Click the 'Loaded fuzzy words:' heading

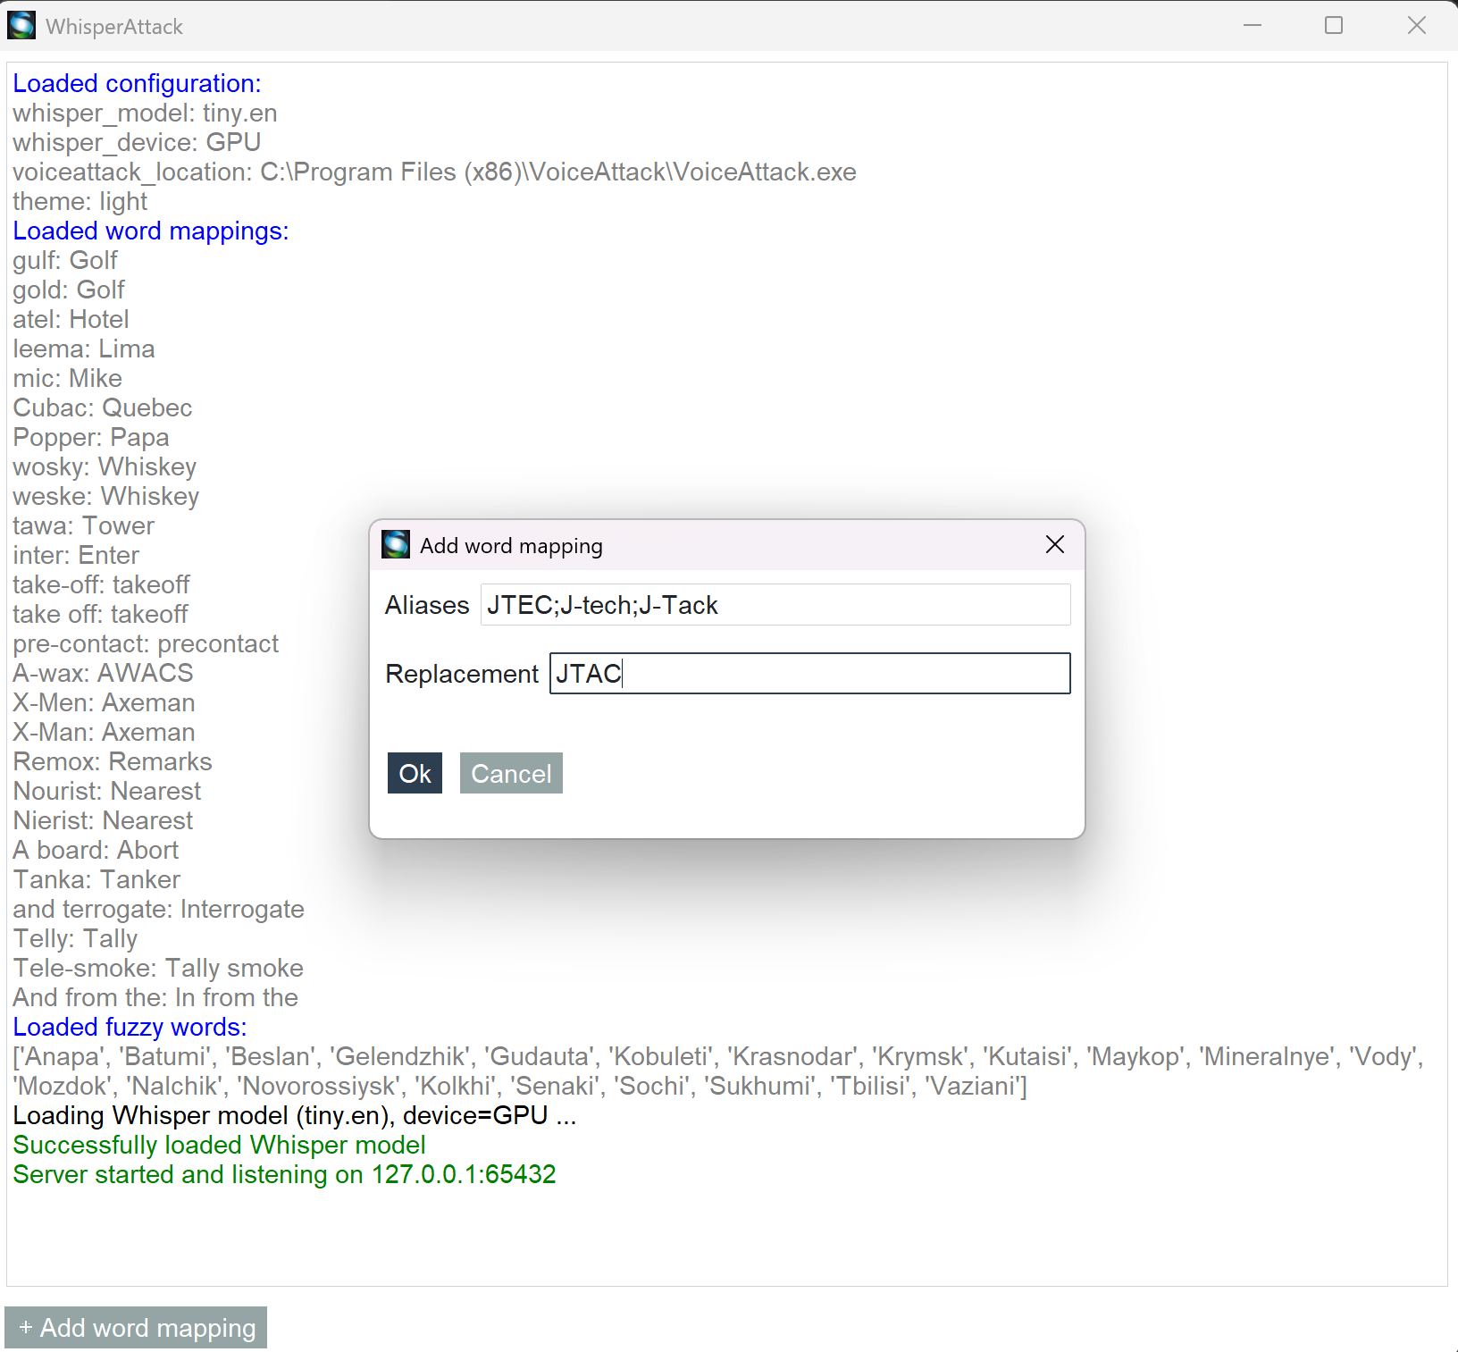point(130,1027)
